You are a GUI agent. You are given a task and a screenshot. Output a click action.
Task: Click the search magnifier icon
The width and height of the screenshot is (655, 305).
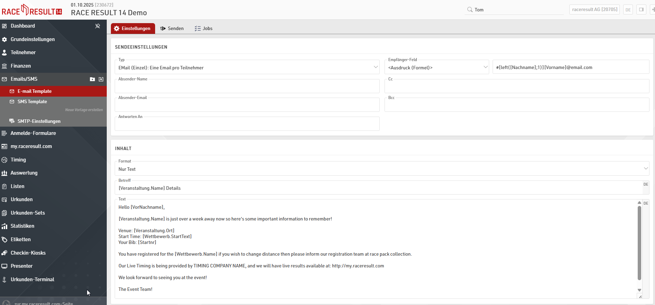coord(470,10)
